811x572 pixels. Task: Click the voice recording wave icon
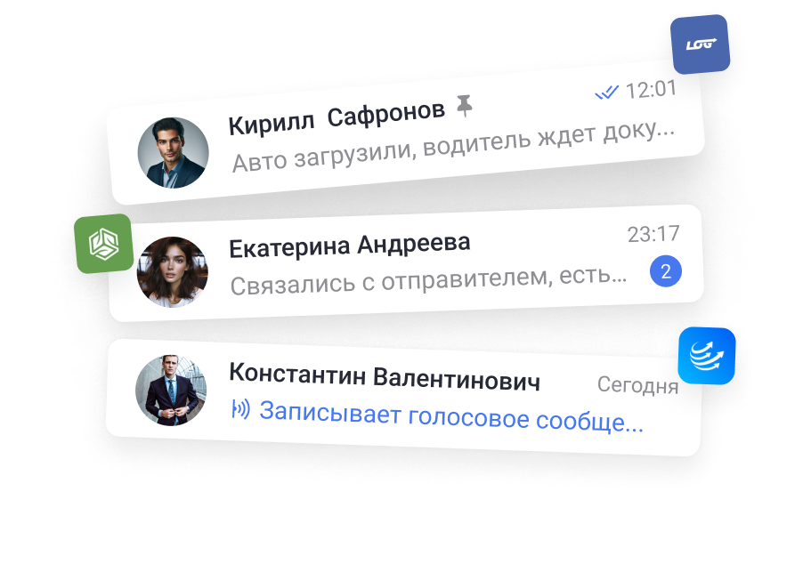click(240, 409)
